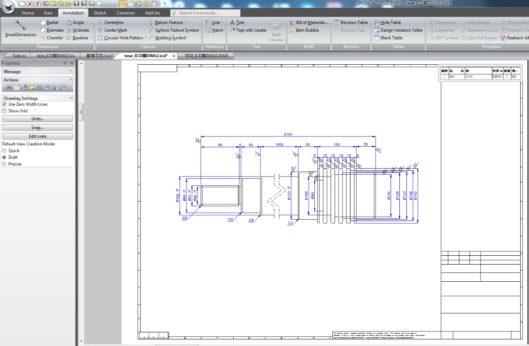The image size is (529, 346).
Task: Select the Ø142 diameter dimension
Action: click(x=416, y=195)
